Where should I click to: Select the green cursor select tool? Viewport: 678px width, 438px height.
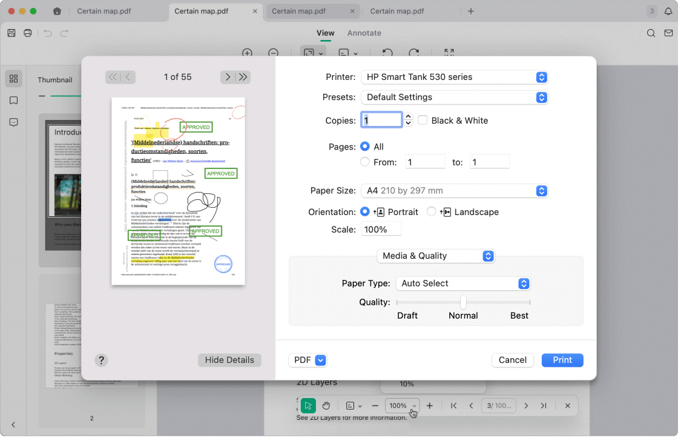[308, 405]
